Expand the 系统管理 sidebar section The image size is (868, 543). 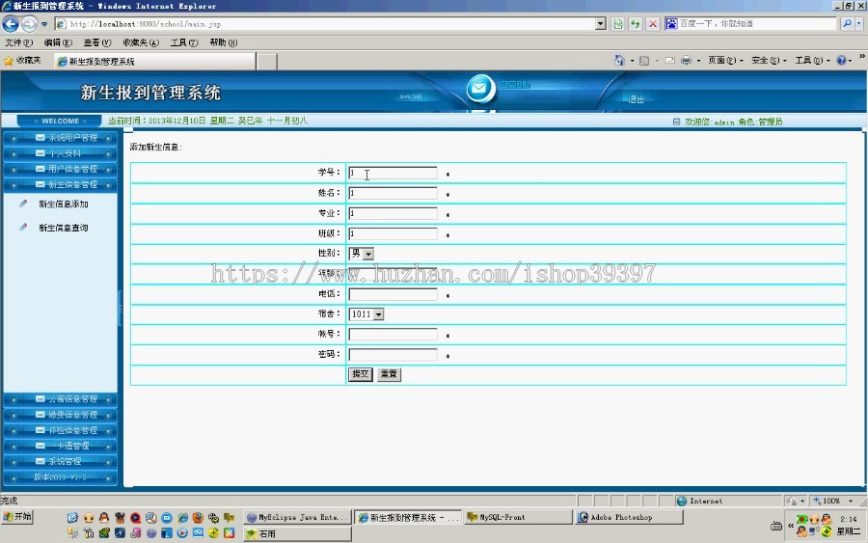click(61, 461)
